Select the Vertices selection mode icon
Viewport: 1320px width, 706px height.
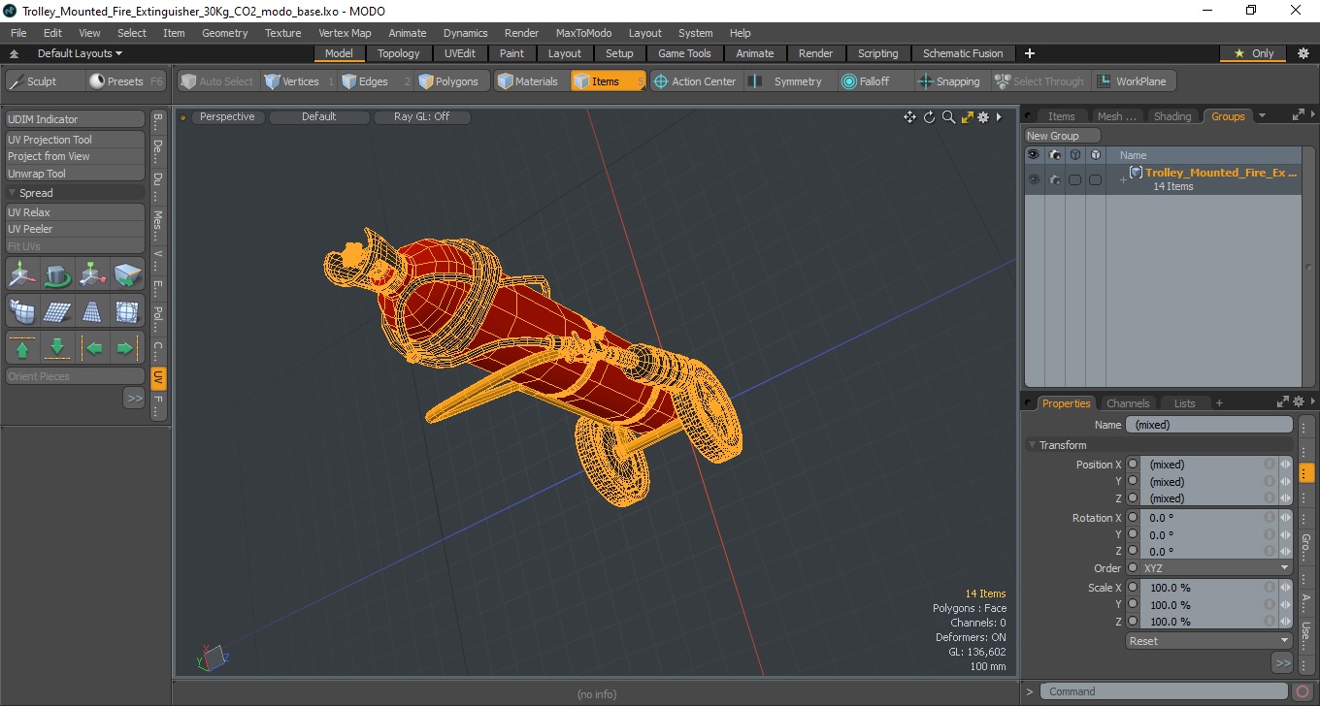[273, 81]
